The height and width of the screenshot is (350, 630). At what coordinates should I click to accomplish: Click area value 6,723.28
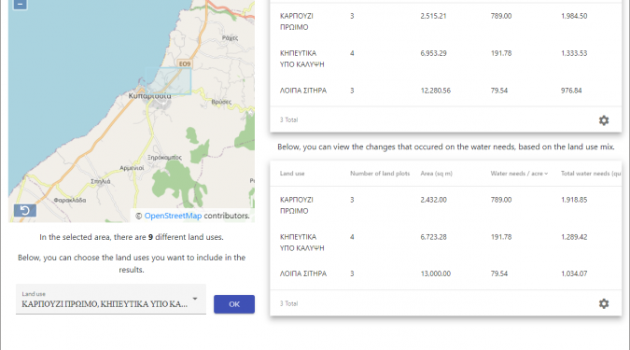433,237
